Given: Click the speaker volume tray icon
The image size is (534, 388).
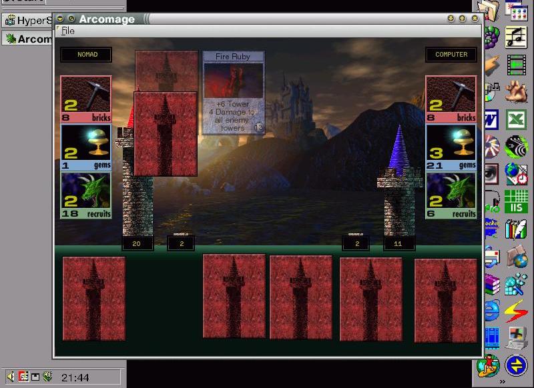Looking at the screenshot, I should (x=11, y=377).
